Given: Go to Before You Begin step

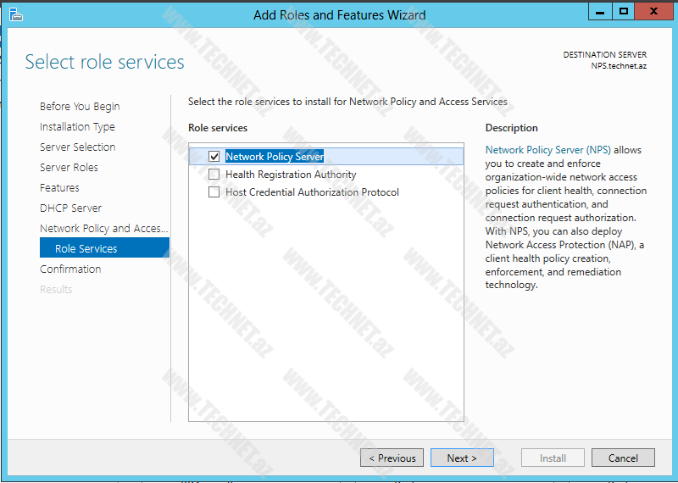Looking at the screenshot, I should click(x=80, y=107).
